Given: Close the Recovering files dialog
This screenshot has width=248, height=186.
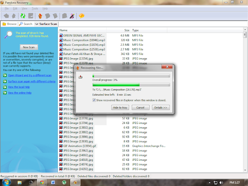Looking at the screenshot, I should (x=167, y=67).
